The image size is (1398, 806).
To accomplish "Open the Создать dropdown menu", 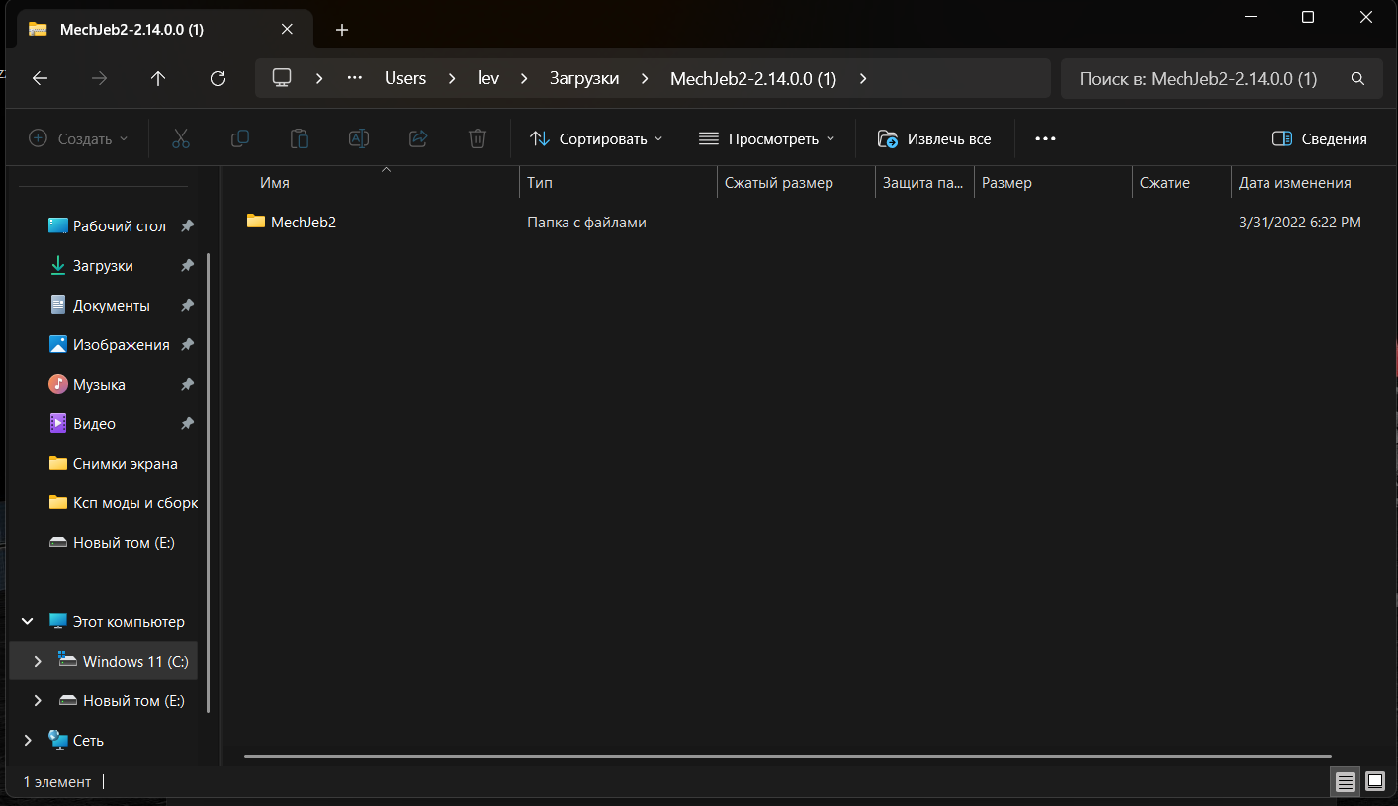I will tap(78, 138).
